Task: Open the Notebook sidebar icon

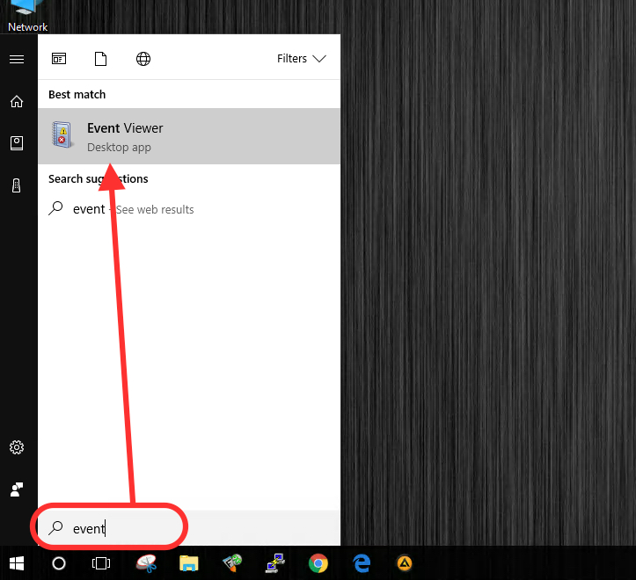Action: point(17,143)
